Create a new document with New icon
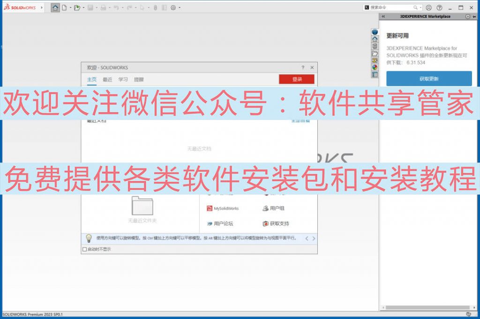Viewport: 480px width, 319px height. click(64, 7)
